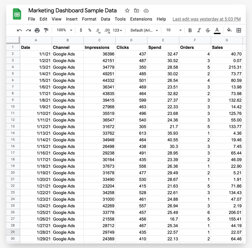
Task: Open the font family dropdown
Action: click(144, 30)
